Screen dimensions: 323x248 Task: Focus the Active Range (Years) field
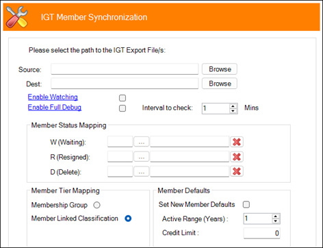(x=258, y=219)
